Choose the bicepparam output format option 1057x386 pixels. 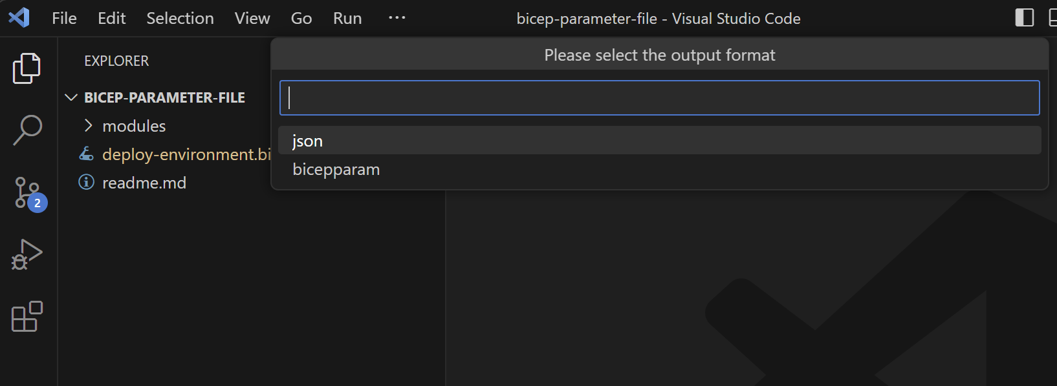(660, 169)
